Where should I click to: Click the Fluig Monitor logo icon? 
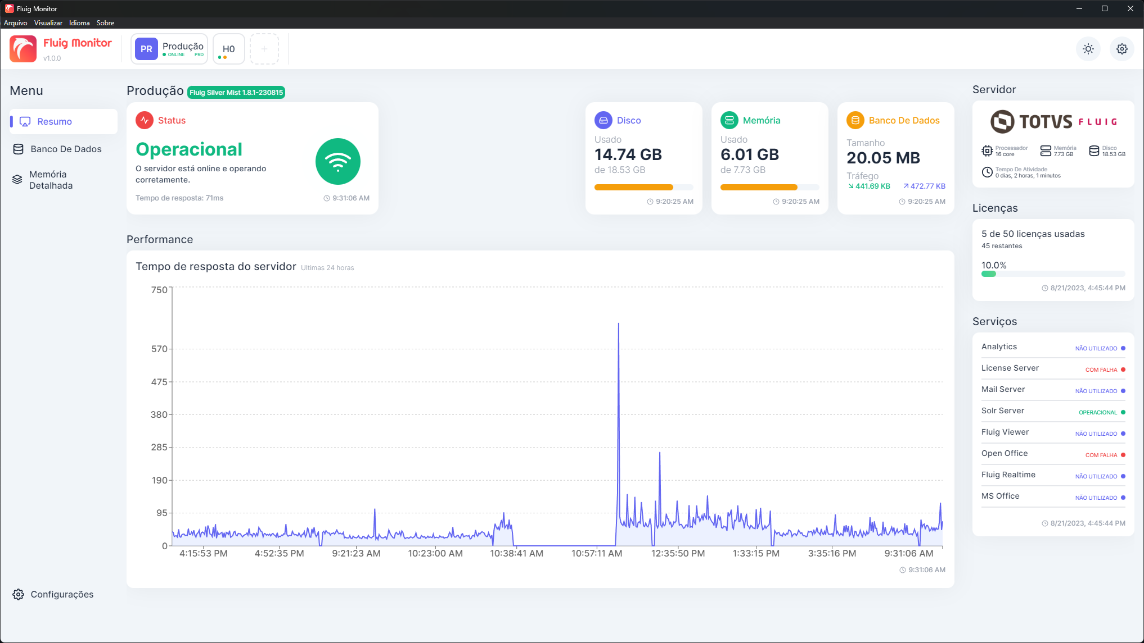[23, 49]
